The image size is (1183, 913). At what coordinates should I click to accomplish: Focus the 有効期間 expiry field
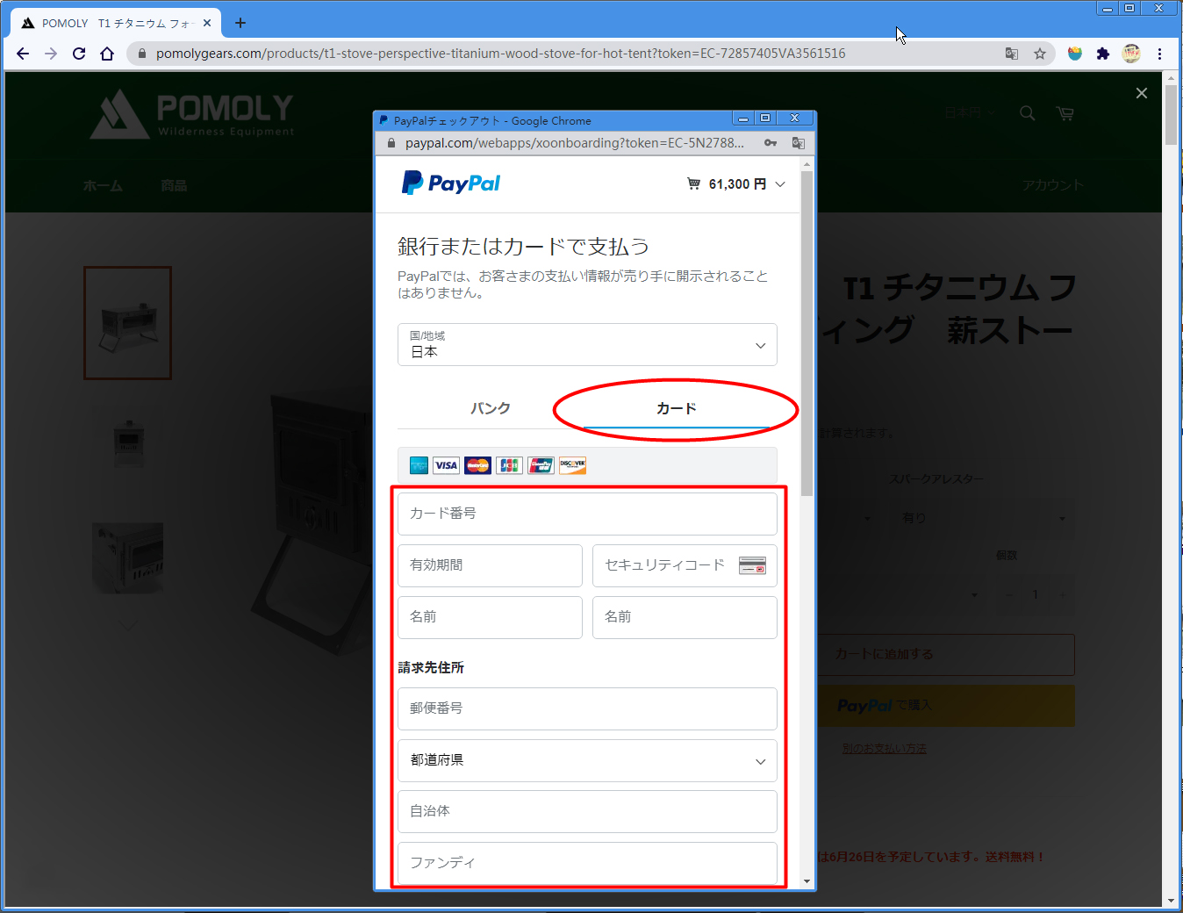coord(490,565)
